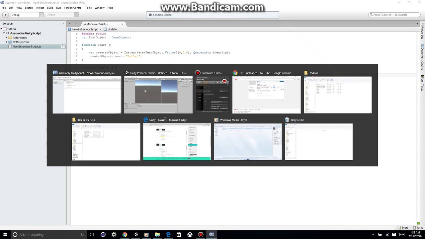Image resolution: width=425 pixels, height=239 pixels.
Task: Open the File menu
Action: [x=4, y=8]
